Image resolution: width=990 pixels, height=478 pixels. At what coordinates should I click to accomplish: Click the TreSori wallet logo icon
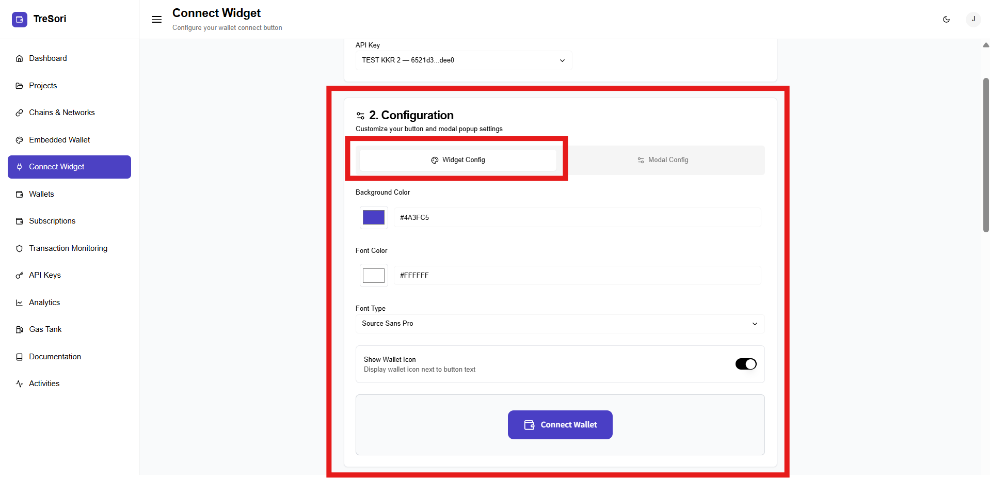[20, 20]
